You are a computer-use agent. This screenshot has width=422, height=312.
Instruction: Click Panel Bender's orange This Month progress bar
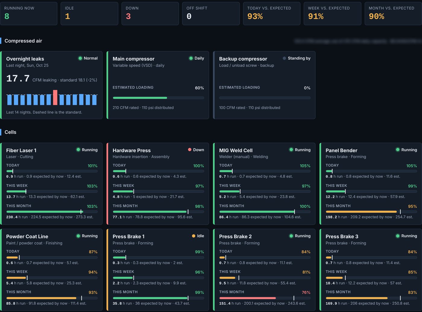[371, 212]
